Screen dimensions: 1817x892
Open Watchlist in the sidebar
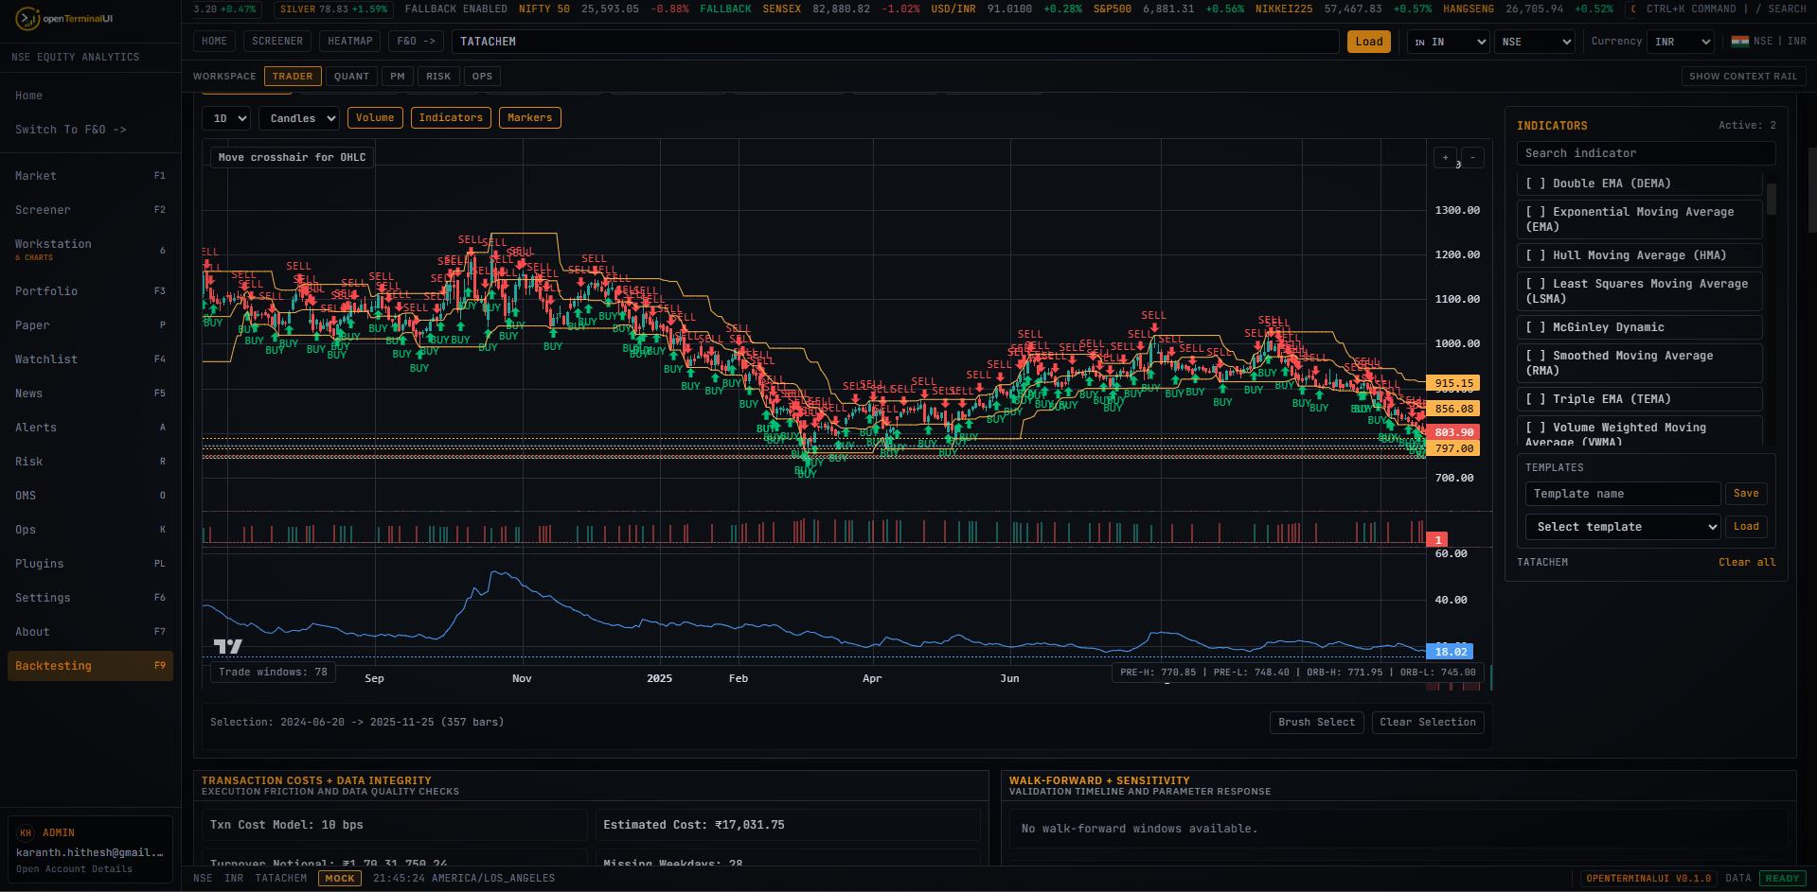[x=90, y=359]
